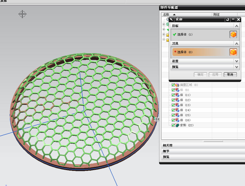Minimize the 求和 dialog
The width and height of the screenshot is (245, 186).
point(233,19)
